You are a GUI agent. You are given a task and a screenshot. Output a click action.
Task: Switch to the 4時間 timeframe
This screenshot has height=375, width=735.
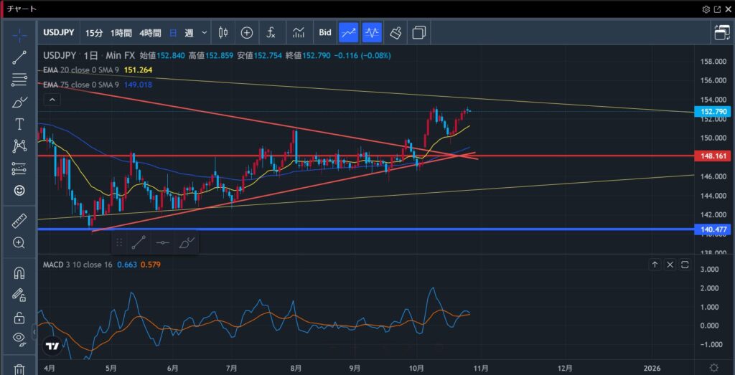150,32
